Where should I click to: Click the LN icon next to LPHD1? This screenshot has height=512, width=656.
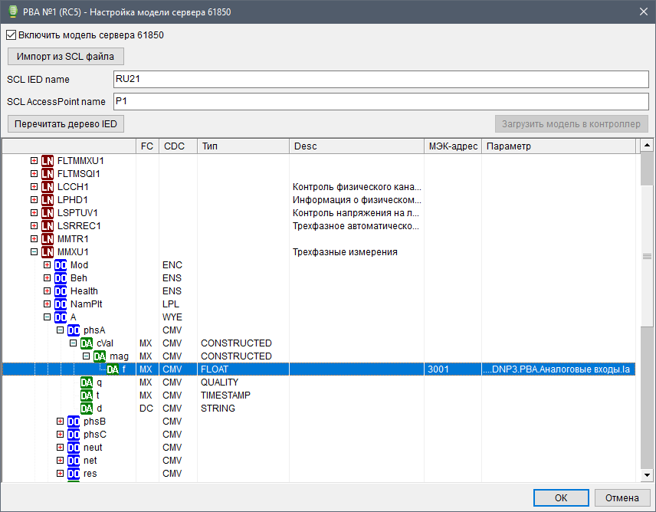[48, 200]
